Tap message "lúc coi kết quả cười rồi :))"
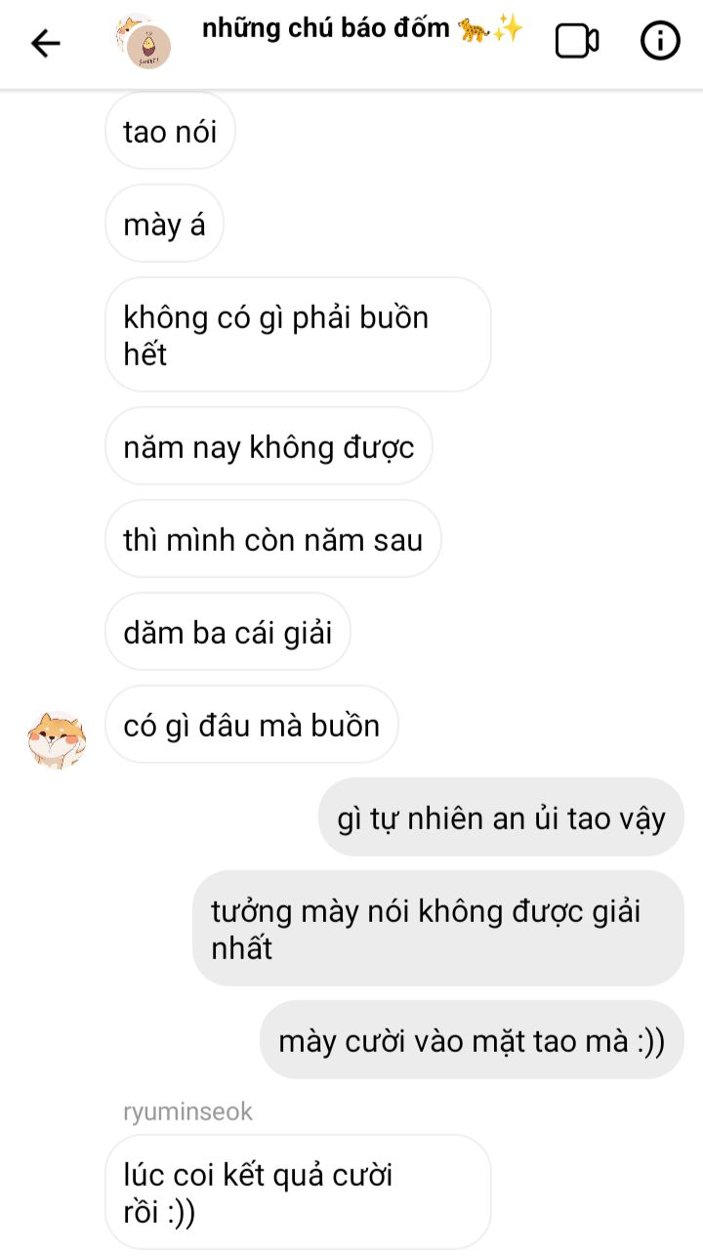This screenshot has height=1258, width=703. (x=298, y=1192)
